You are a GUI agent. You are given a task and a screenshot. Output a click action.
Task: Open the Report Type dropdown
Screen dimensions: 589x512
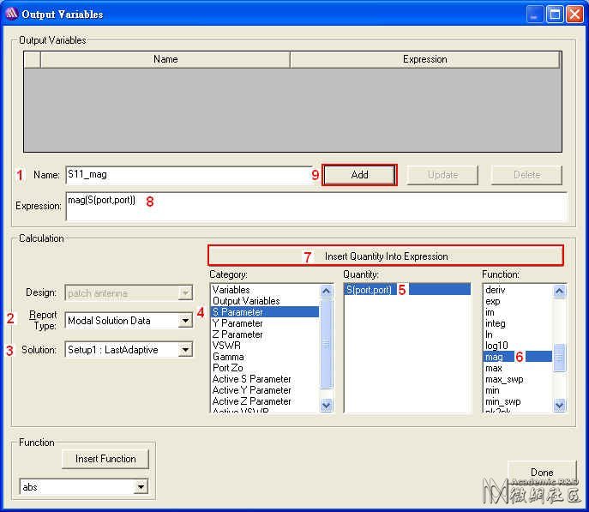coord(185,321)
